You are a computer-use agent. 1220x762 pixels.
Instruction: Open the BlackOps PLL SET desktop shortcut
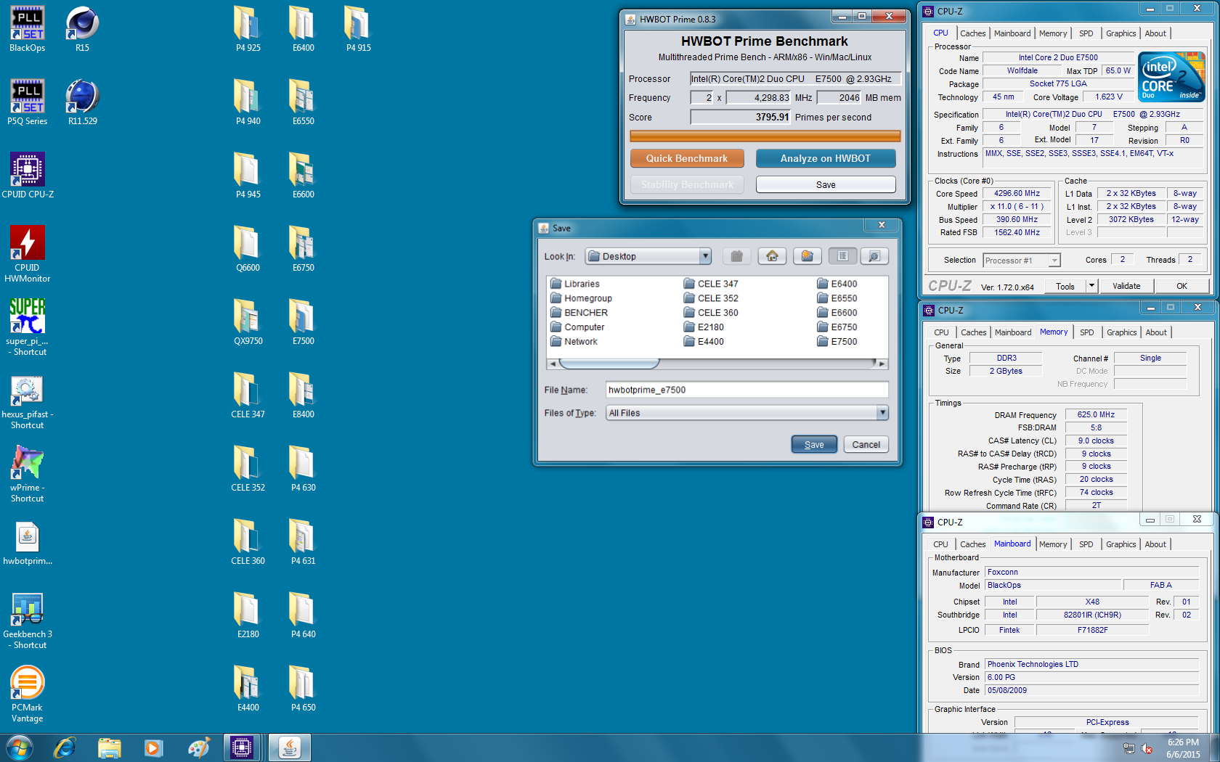[28, 29]
